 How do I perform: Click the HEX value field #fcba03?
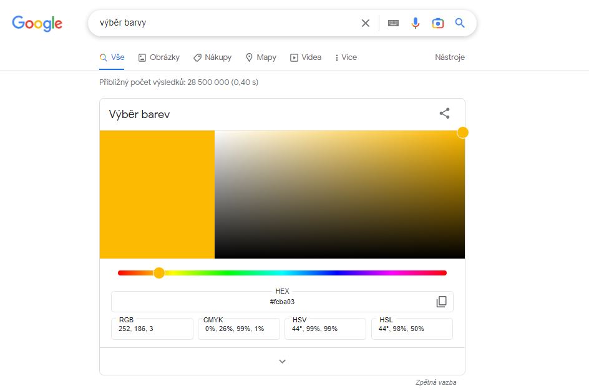click(x=282, y=302)
